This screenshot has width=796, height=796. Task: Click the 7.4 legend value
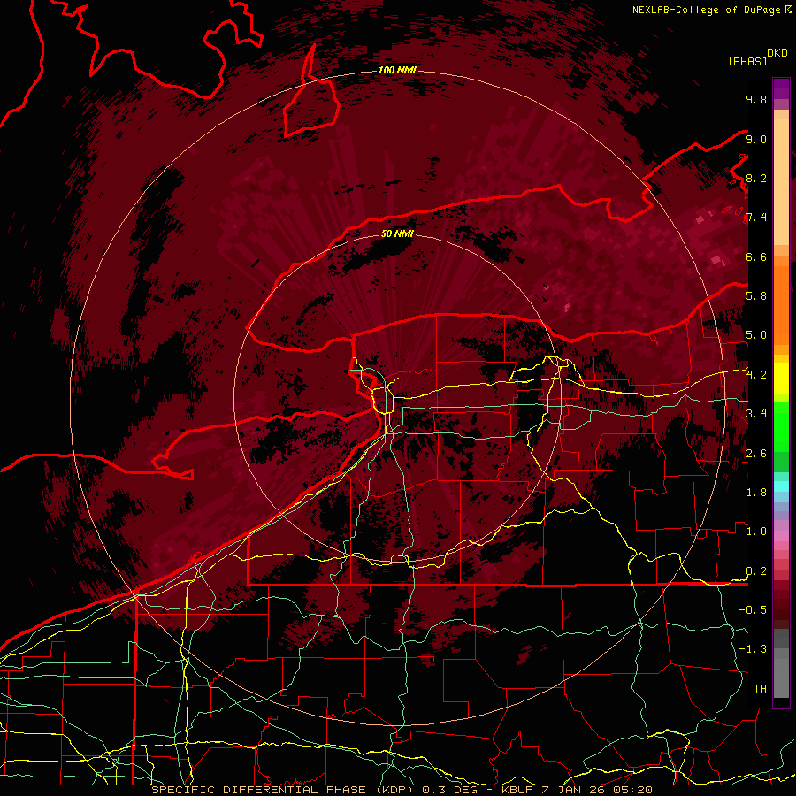(756, 218)
